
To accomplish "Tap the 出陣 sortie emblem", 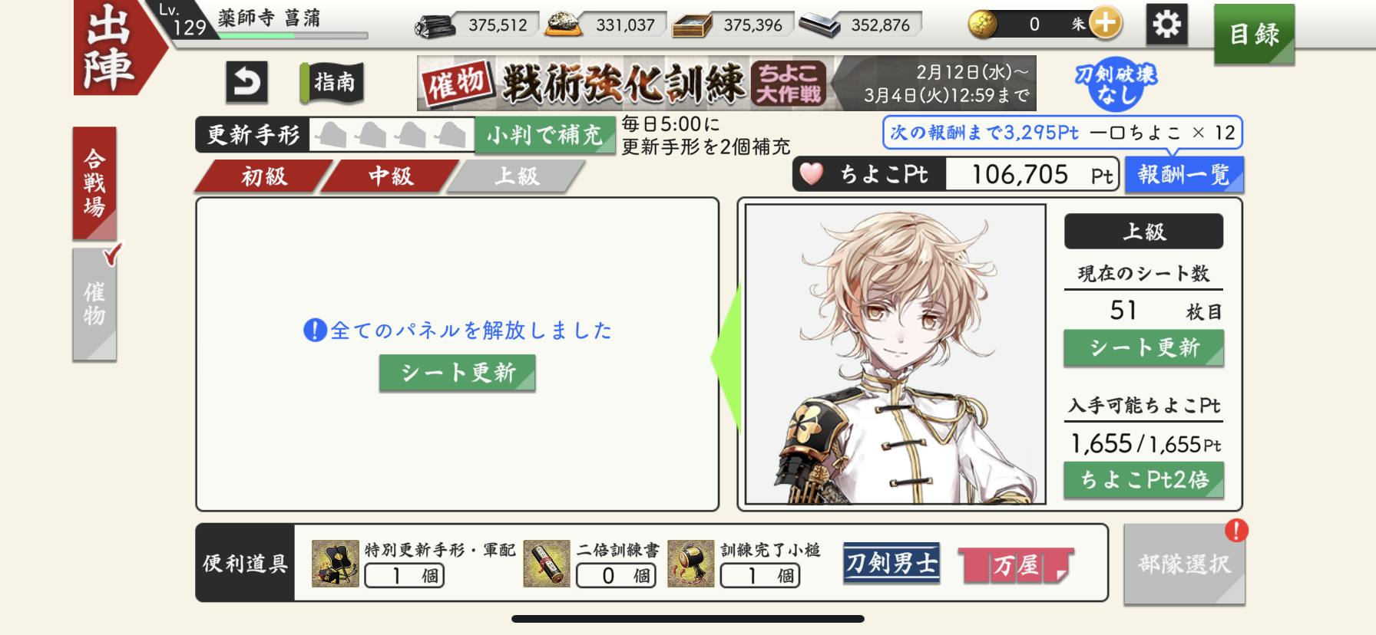I will coord(114,48).
